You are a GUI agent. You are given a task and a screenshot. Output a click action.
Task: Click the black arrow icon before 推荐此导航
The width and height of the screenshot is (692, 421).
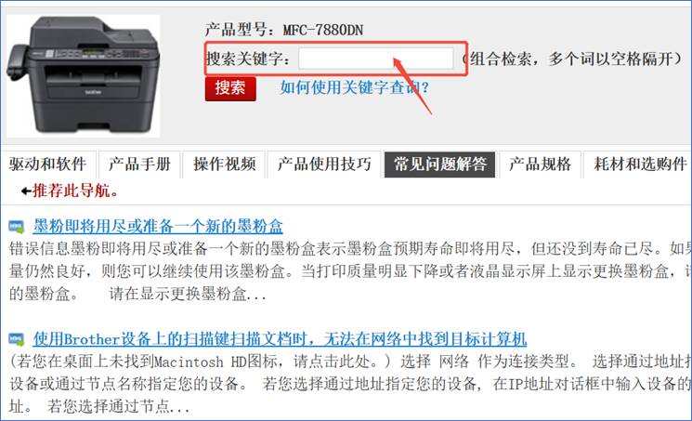pos(26,191)
